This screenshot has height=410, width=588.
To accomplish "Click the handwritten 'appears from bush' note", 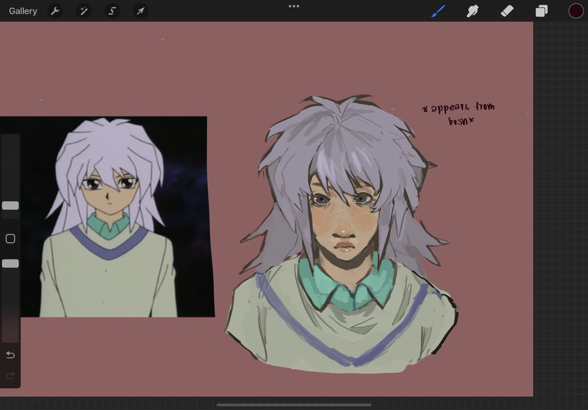I will 458,114.
